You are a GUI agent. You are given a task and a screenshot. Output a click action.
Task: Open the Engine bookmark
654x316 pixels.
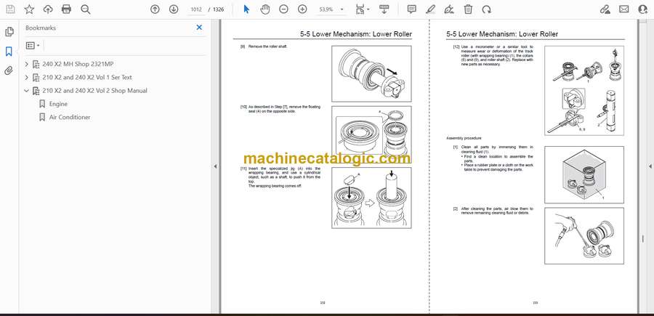pos(58,104)
